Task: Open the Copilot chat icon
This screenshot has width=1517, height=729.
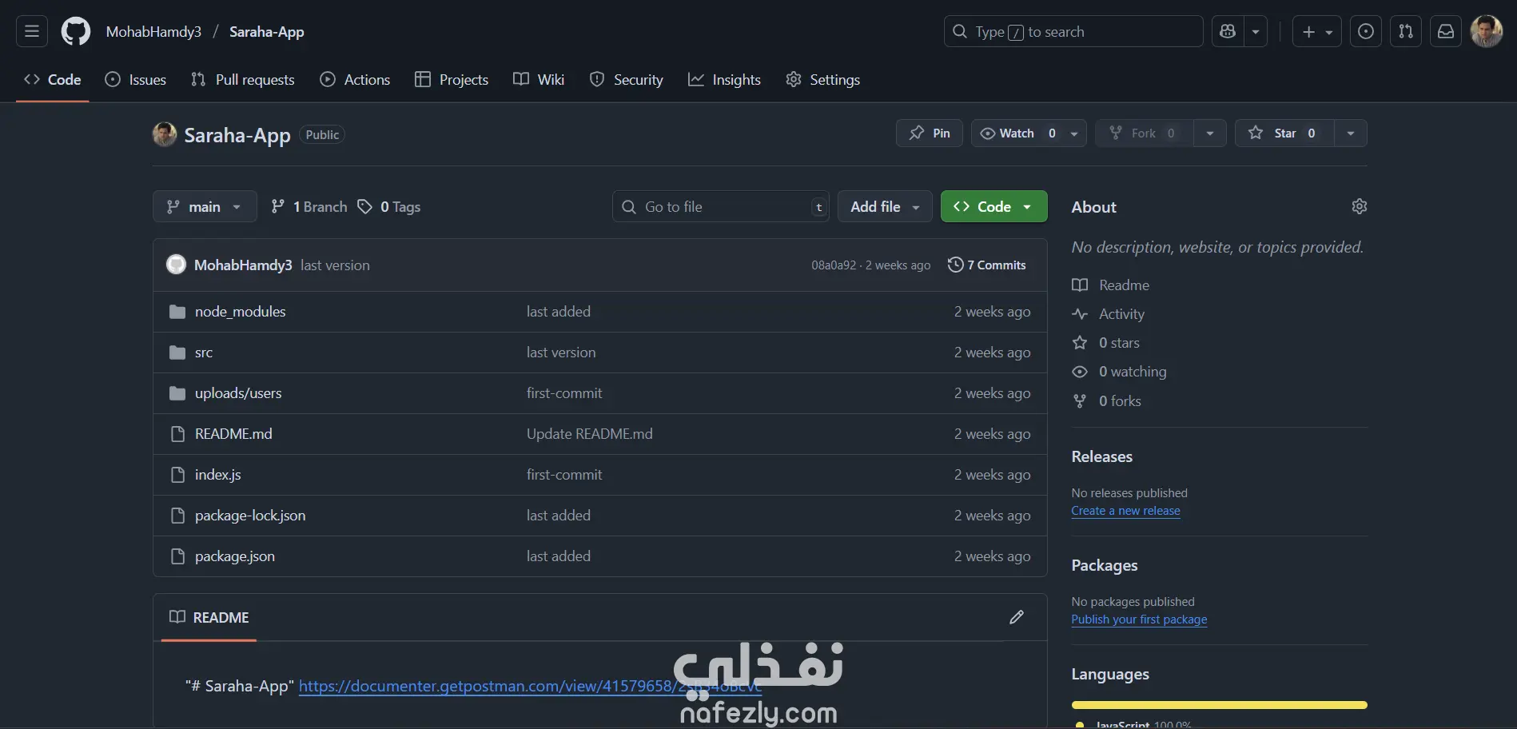Action: pyautogui.click(x=1228, y=31)
